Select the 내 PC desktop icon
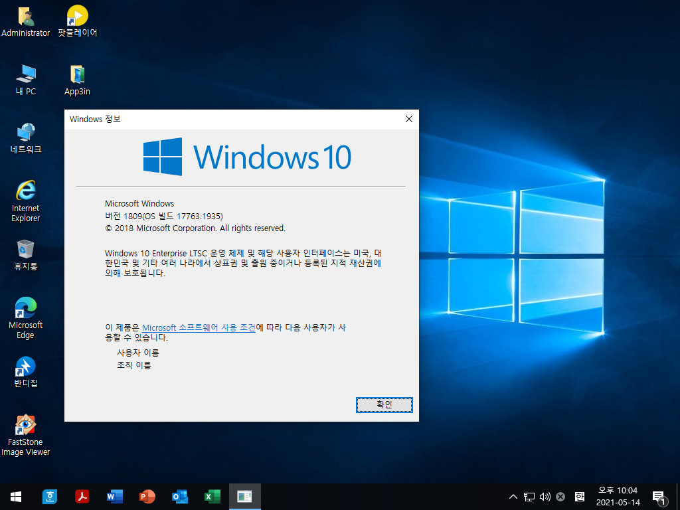680x510 pixels. (26, 80)
